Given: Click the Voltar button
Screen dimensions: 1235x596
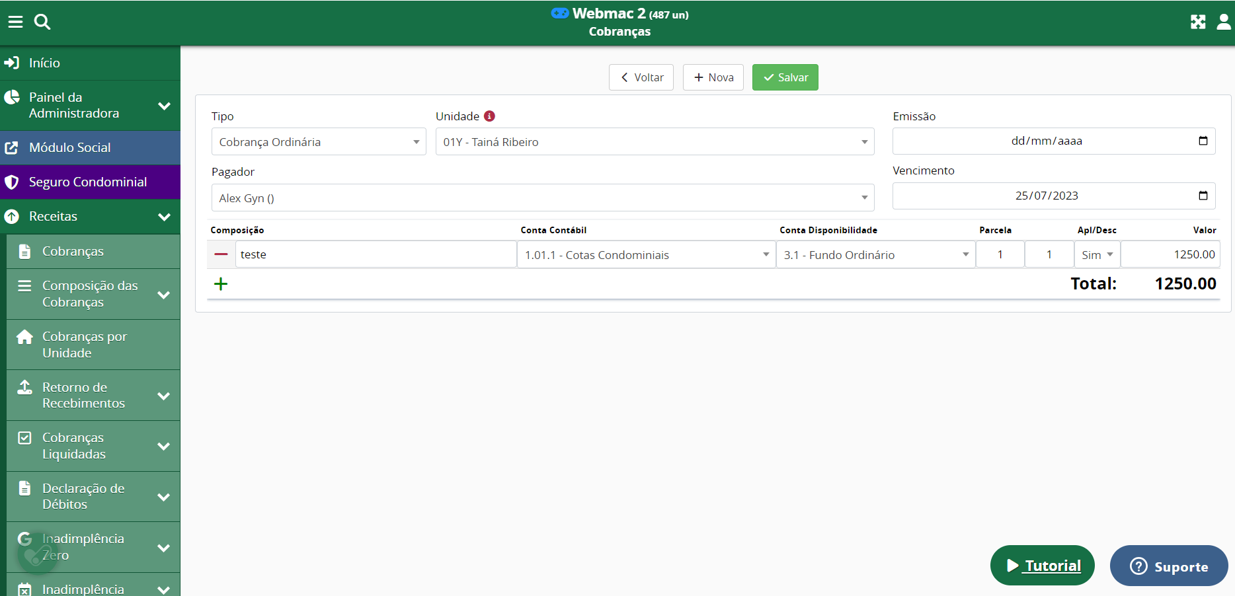Looking at the screenshot, I should click(x=641, y=77).
